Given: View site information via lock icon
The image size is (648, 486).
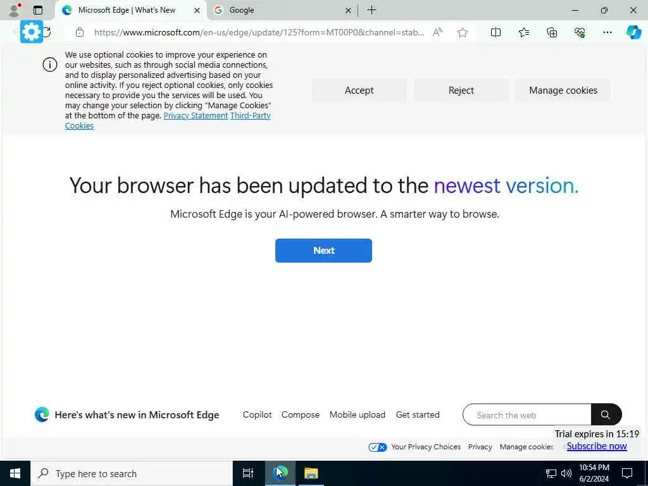Looking at the screenshot, I should tap(80, 32).
